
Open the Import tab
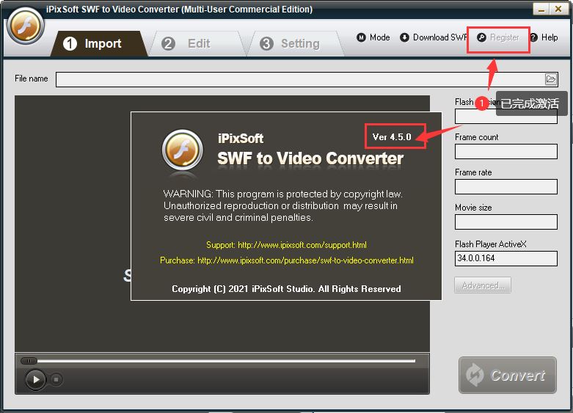pos(98,43)
